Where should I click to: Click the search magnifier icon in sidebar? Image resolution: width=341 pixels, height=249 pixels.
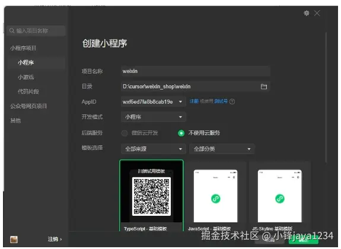tap(12, 31)
